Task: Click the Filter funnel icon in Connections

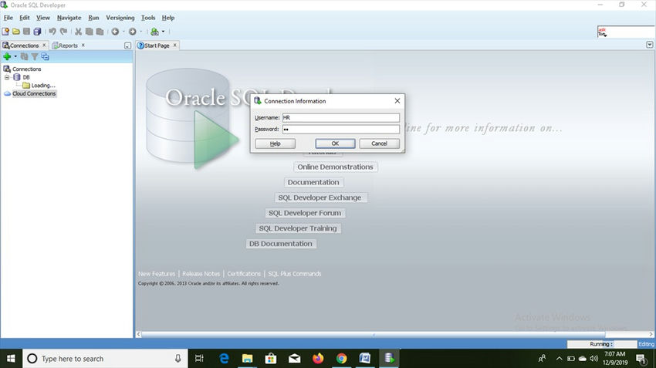Action: 35,56
